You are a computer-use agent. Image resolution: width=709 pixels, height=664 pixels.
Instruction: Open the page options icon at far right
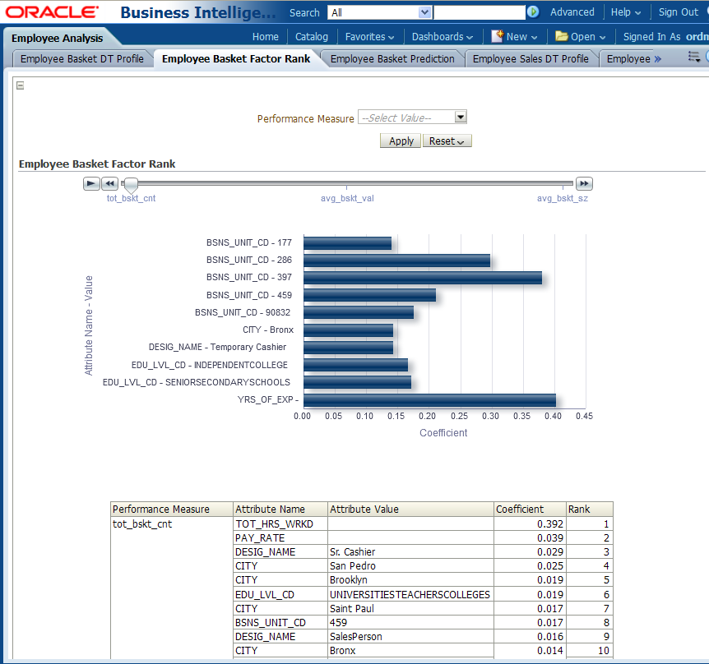pos(694,58)
